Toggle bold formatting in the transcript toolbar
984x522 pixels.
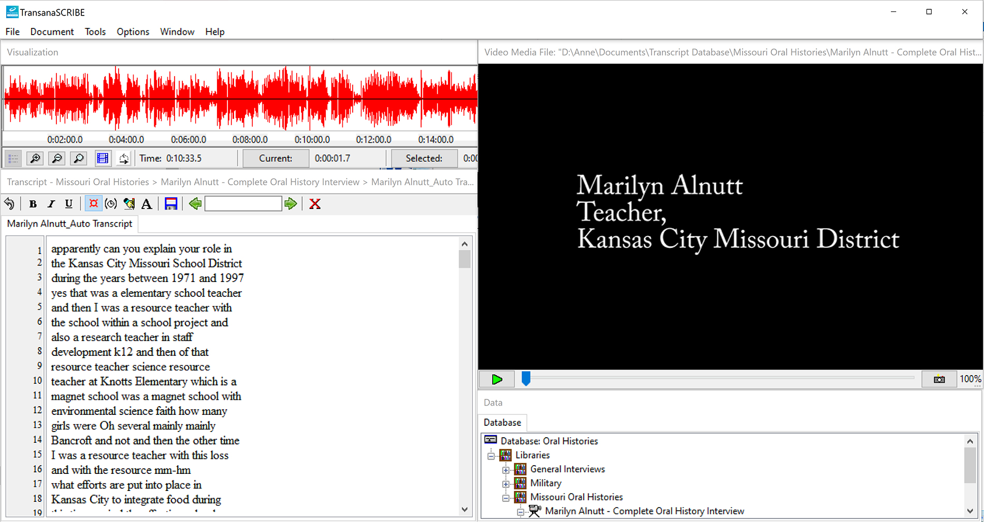pos(33,204)
